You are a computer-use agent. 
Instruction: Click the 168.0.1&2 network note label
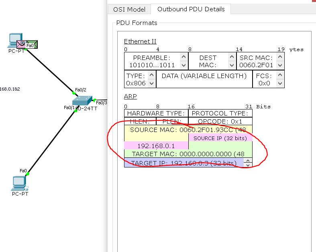(10, 89)
